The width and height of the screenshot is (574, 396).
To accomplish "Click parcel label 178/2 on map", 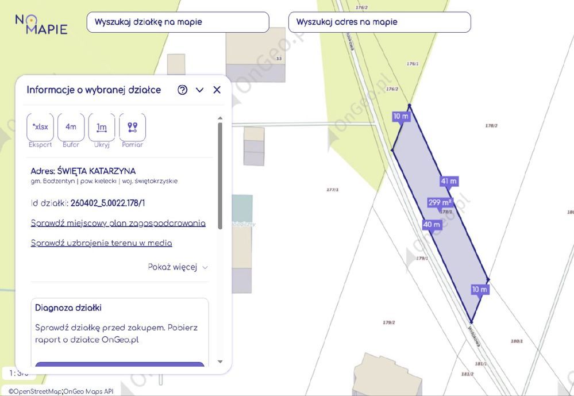I will click(491, 126).
